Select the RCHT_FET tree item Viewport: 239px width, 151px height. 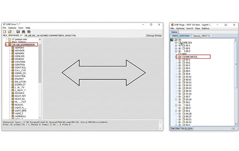click(x=20, y=96)
